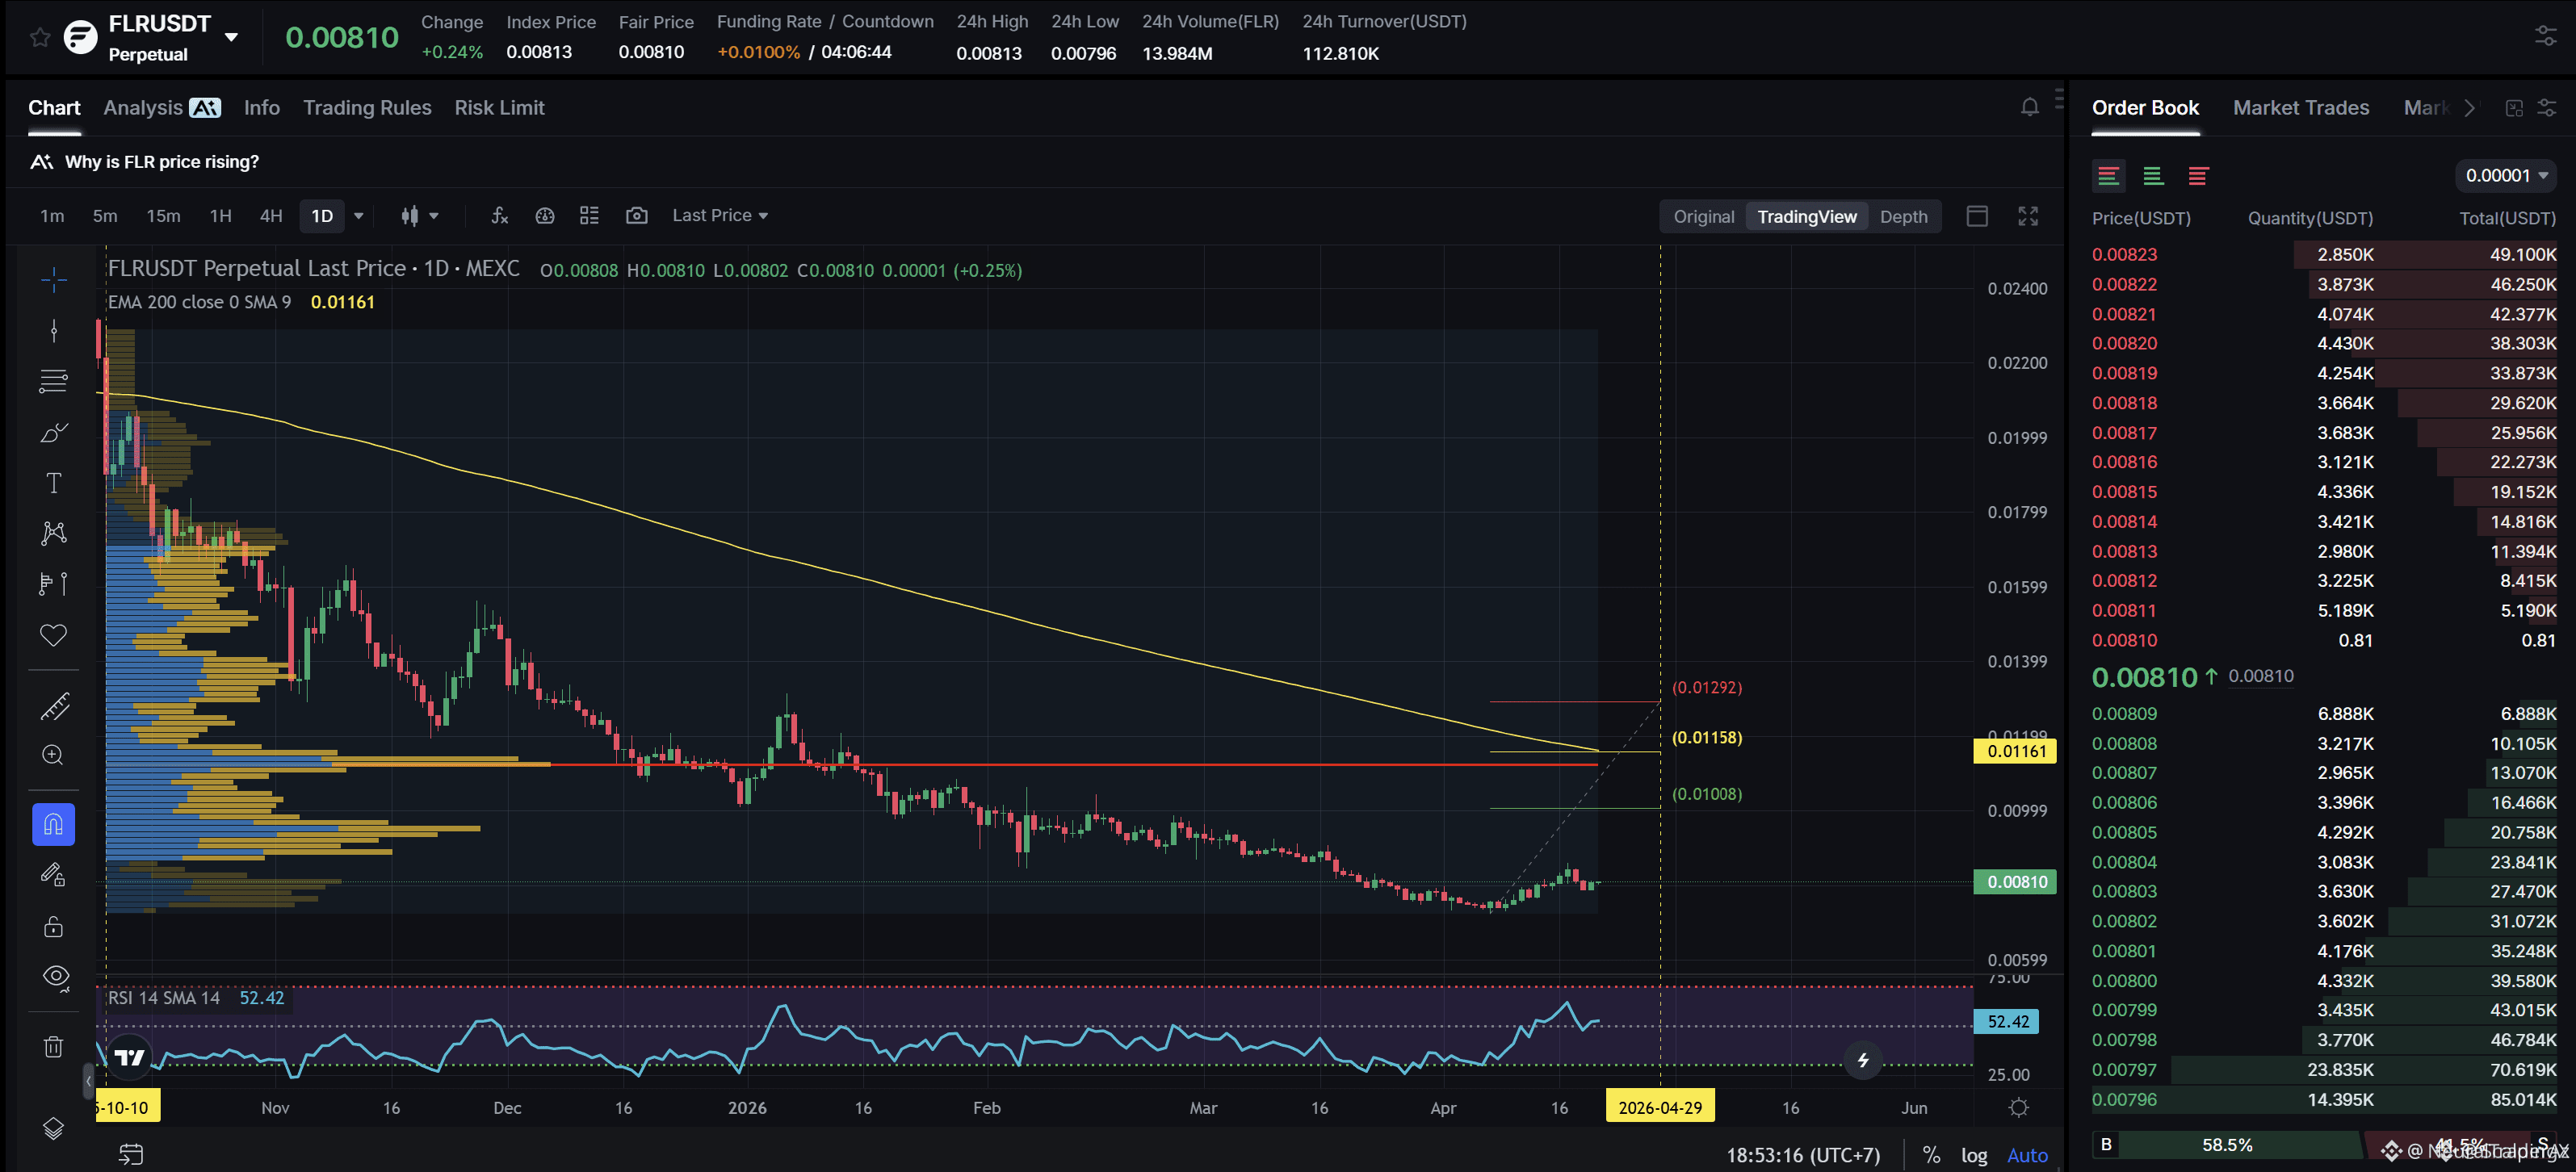2576x1172 pixels.
Task: Select the Chart tab
Action: point(54,107)
